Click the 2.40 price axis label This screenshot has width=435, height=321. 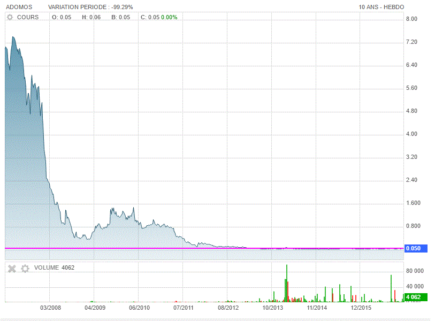[x=411, y=180]
